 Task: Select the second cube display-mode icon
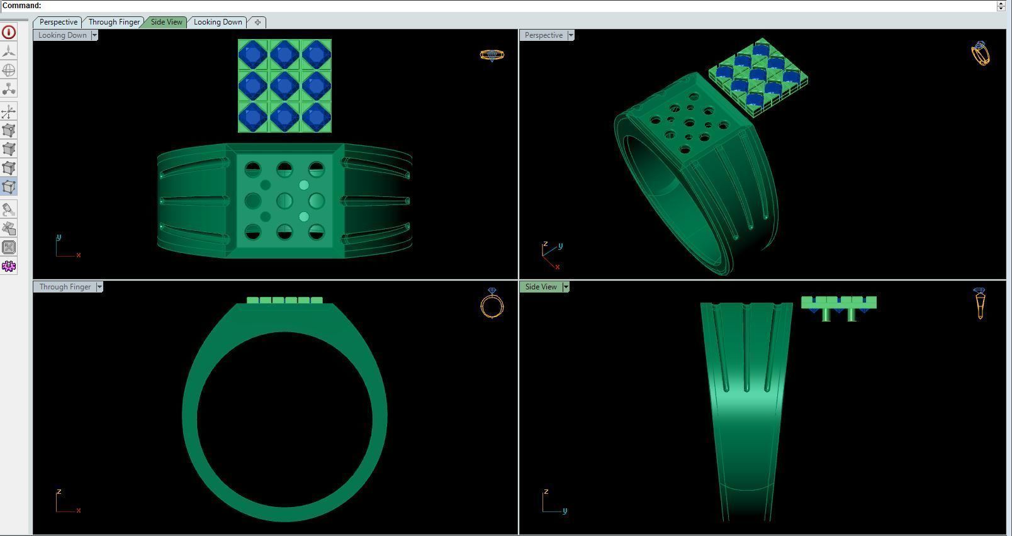[x=9, y=149]
